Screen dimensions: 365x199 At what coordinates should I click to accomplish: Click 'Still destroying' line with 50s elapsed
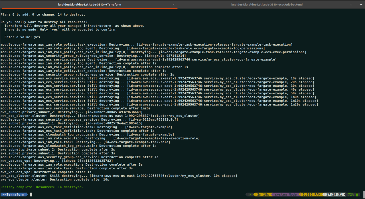157,93
